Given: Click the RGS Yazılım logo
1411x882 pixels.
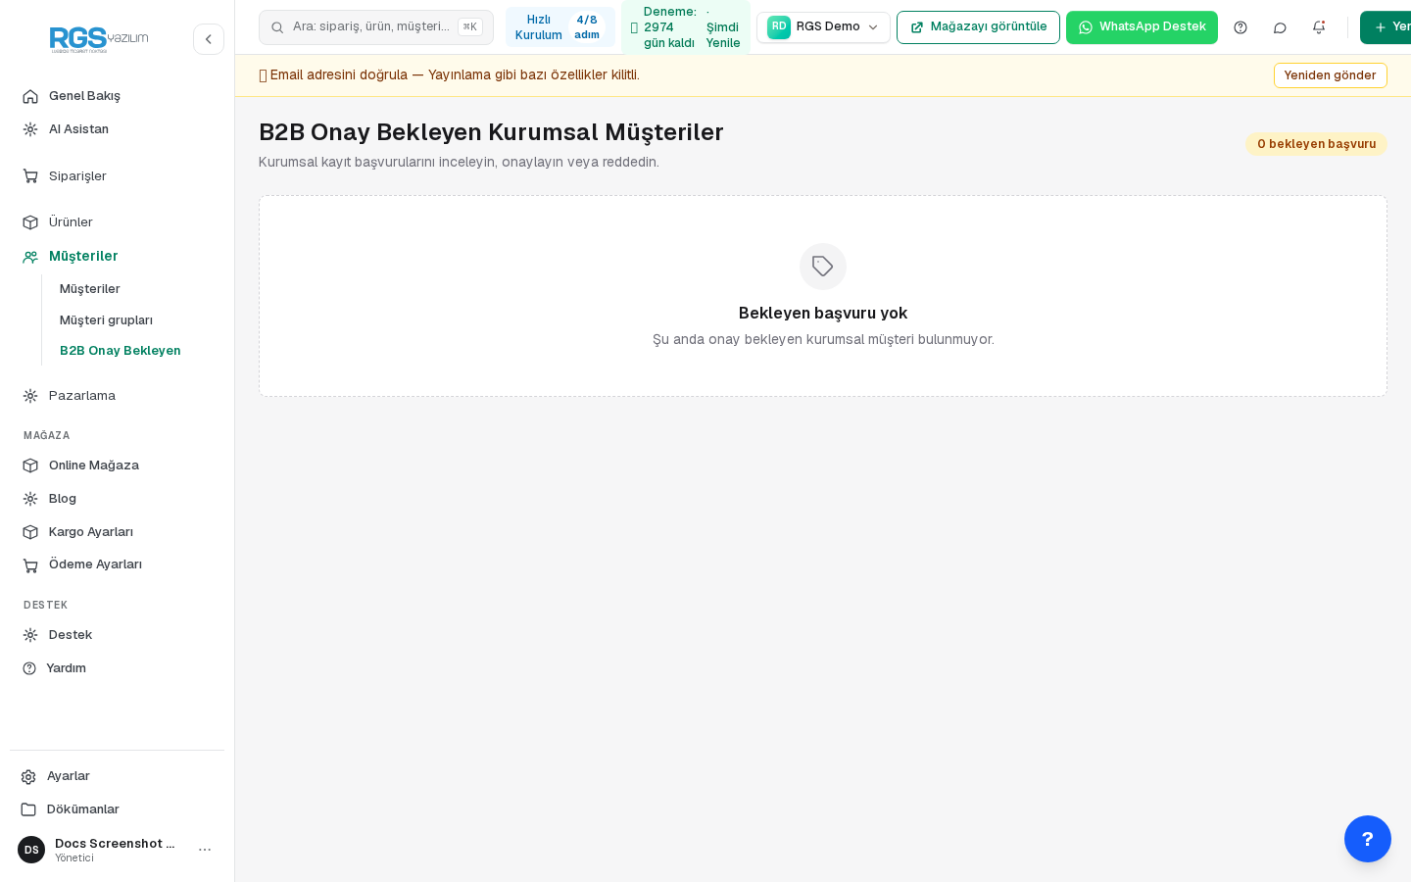Looking at the screenshot, I should (x=99, y=39).
